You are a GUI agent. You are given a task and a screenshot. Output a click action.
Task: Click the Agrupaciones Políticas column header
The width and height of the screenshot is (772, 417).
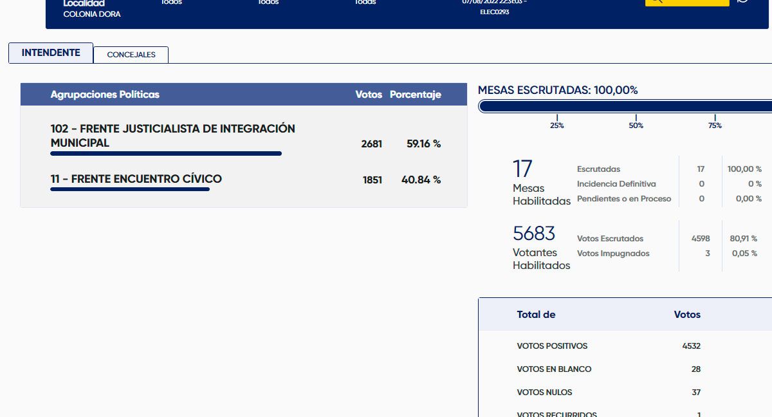pyautogui.click(x=105, y=95)
